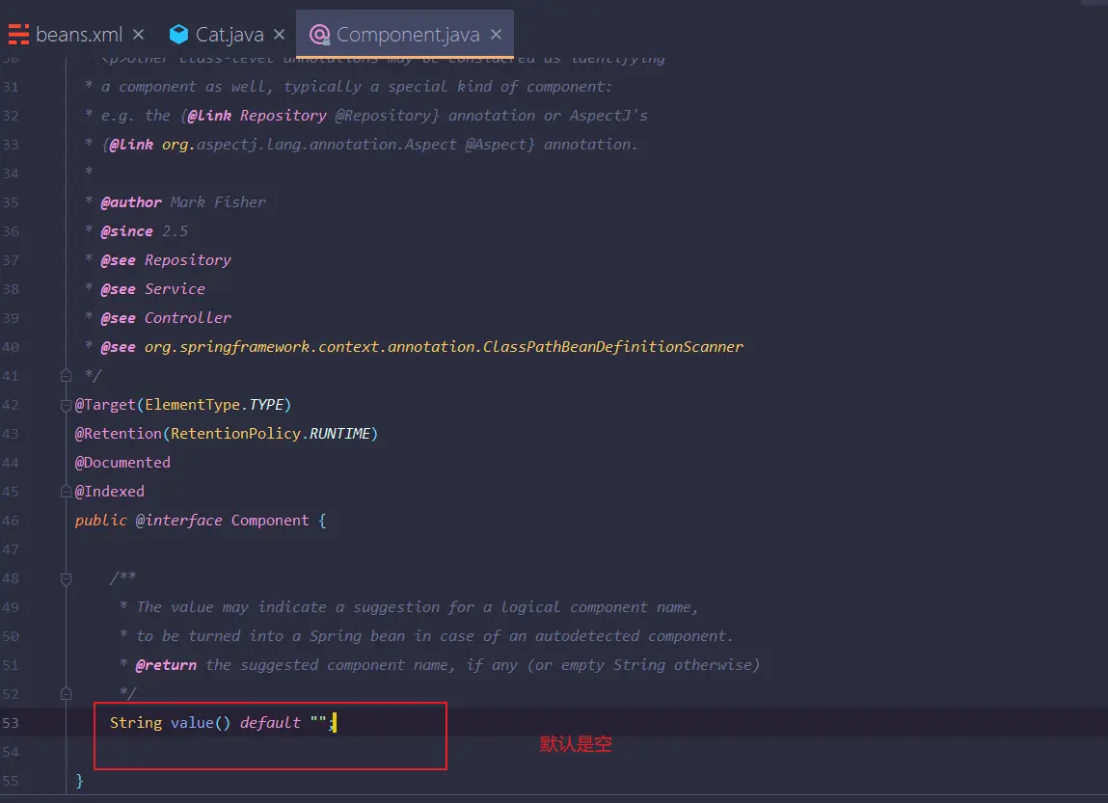Click the beans.xml file type icon
The image size is (1108, 803).
click(18, 34)
